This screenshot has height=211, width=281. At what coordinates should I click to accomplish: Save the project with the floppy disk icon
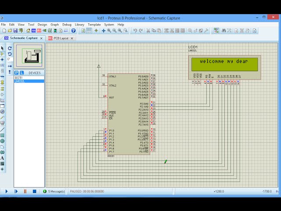point(15,31)
